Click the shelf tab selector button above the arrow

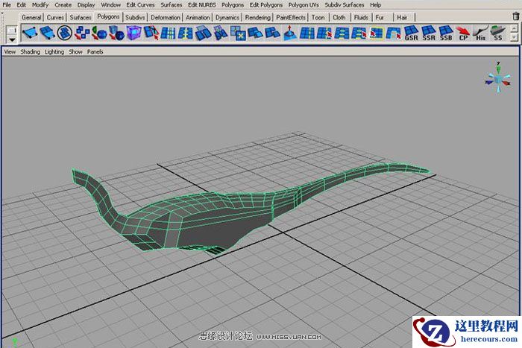point(12,31)
